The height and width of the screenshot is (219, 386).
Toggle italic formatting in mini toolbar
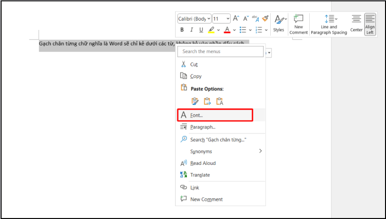pos(192,30)
